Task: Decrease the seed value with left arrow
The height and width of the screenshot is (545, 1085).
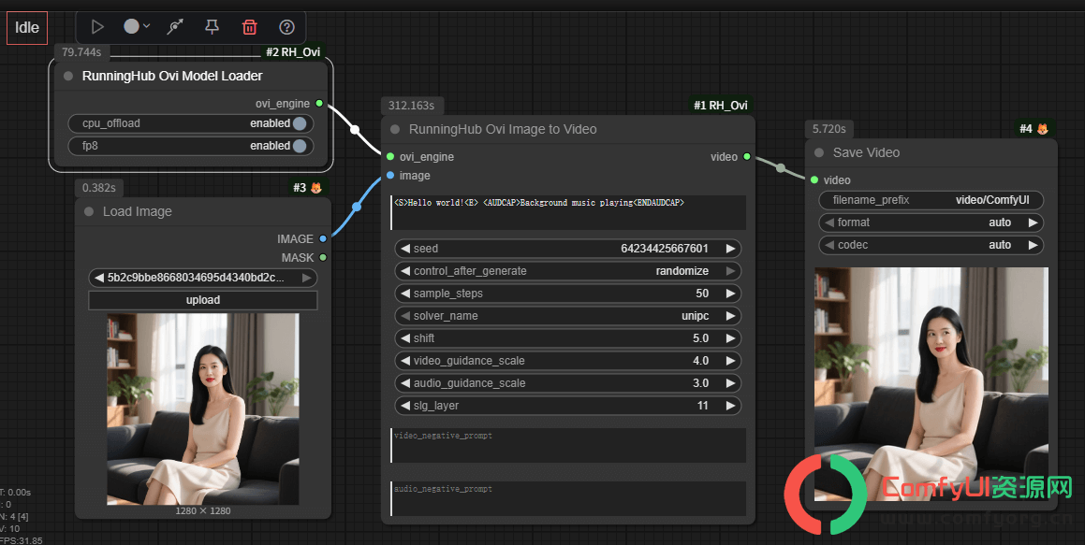Action: (x=404, y=249)
